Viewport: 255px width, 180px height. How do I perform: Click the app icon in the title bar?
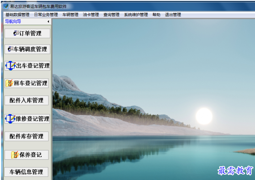tap(6, 6)
